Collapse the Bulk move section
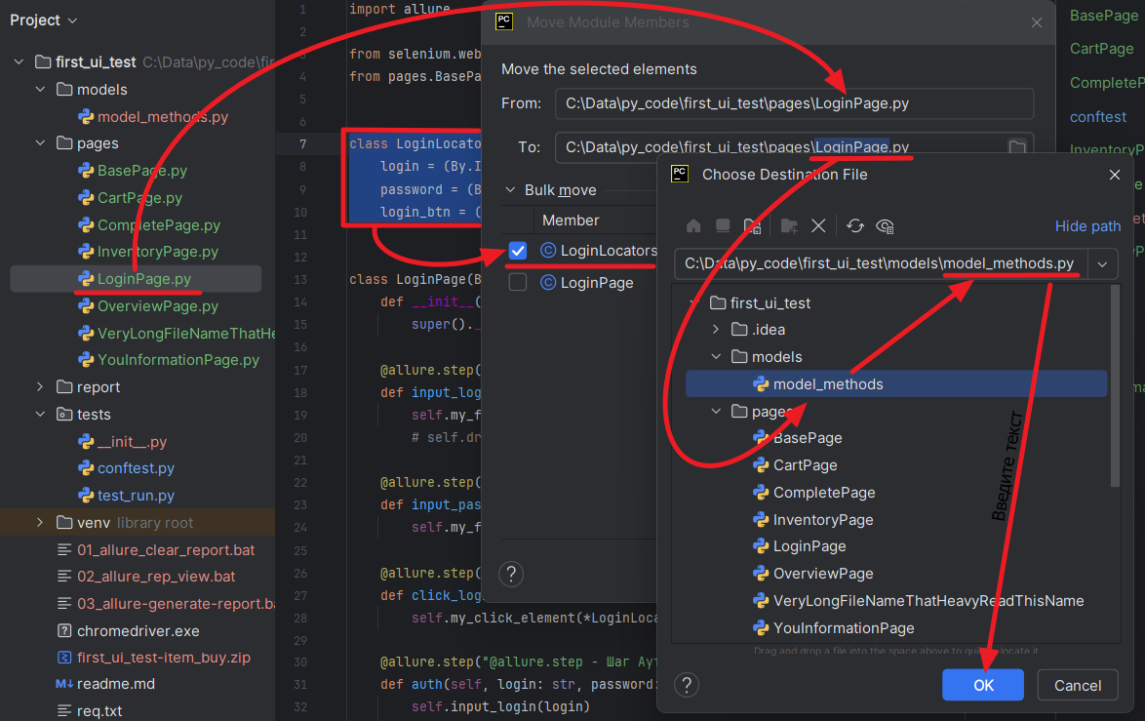The height and width of the screenshot is (721, 1145). (x=511, y=190)
